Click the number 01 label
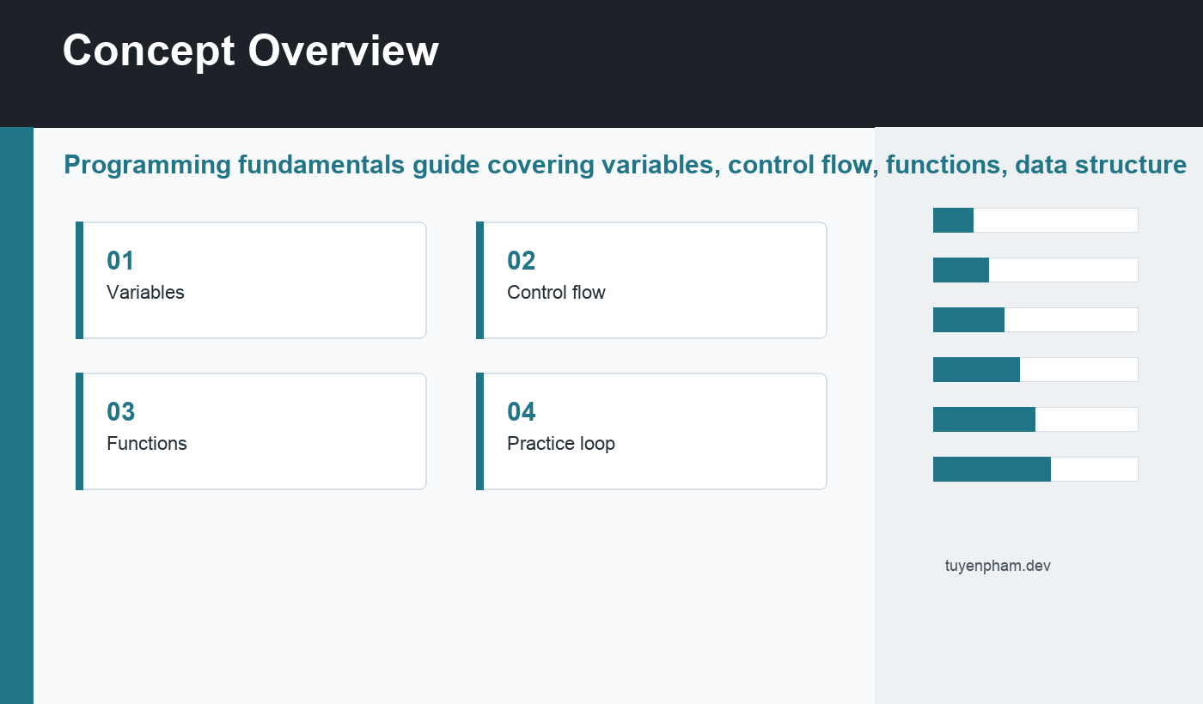This screenshot has height=704, width=1203. tap(121, 261)
